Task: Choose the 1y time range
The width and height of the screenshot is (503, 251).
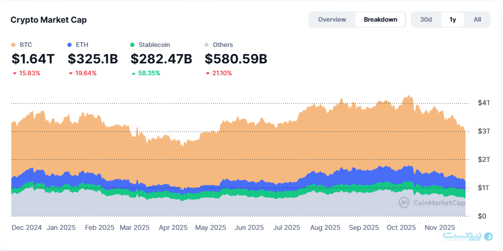Action: tap(453, 20)
